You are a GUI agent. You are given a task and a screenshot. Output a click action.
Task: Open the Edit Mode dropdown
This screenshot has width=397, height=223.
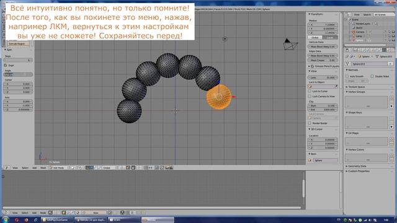(x=59, y=168)
